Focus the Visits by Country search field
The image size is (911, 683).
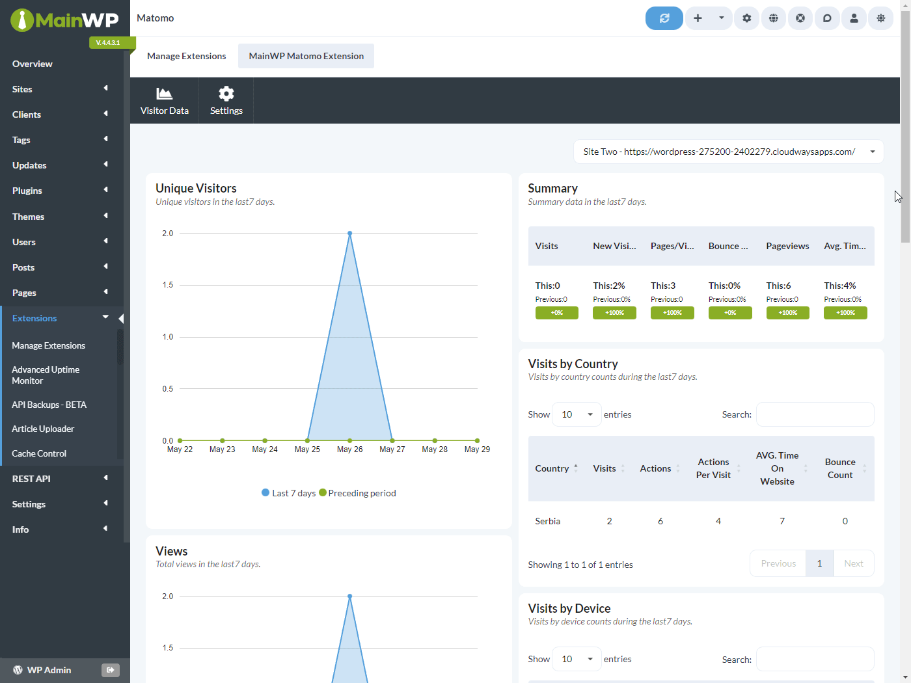pyautogui.click(x=815, y=414)
